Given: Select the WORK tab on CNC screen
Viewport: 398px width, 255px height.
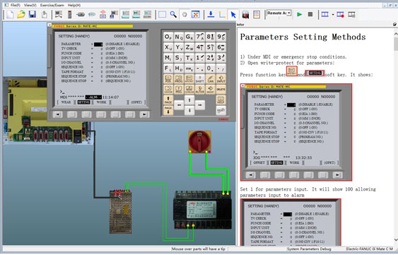Looking at the screenshot, I should click(x=101, y=102).
